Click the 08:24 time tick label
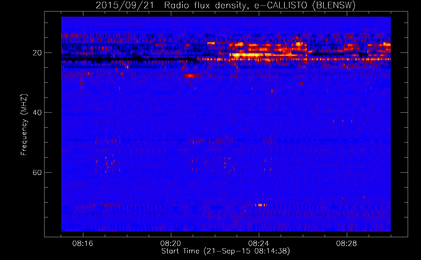Image resolution: width=421 pixels, height=260 pixels. pos(259,244)
